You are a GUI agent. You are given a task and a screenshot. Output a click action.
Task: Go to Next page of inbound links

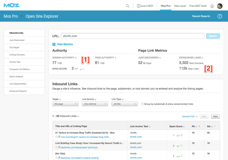[x=215, y=116]
